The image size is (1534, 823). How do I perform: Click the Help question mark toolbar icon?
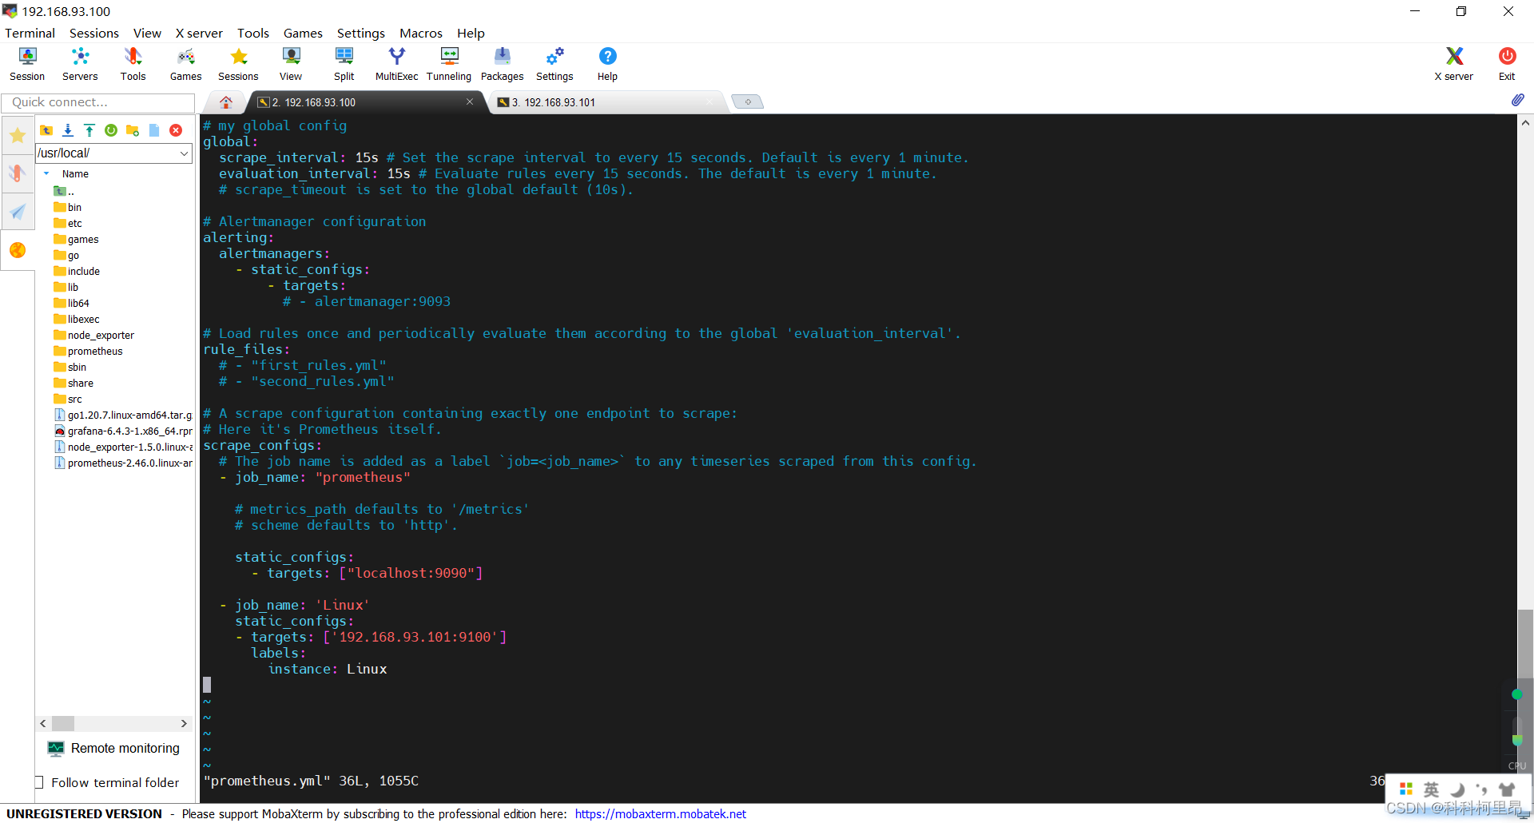coord(607,64)
